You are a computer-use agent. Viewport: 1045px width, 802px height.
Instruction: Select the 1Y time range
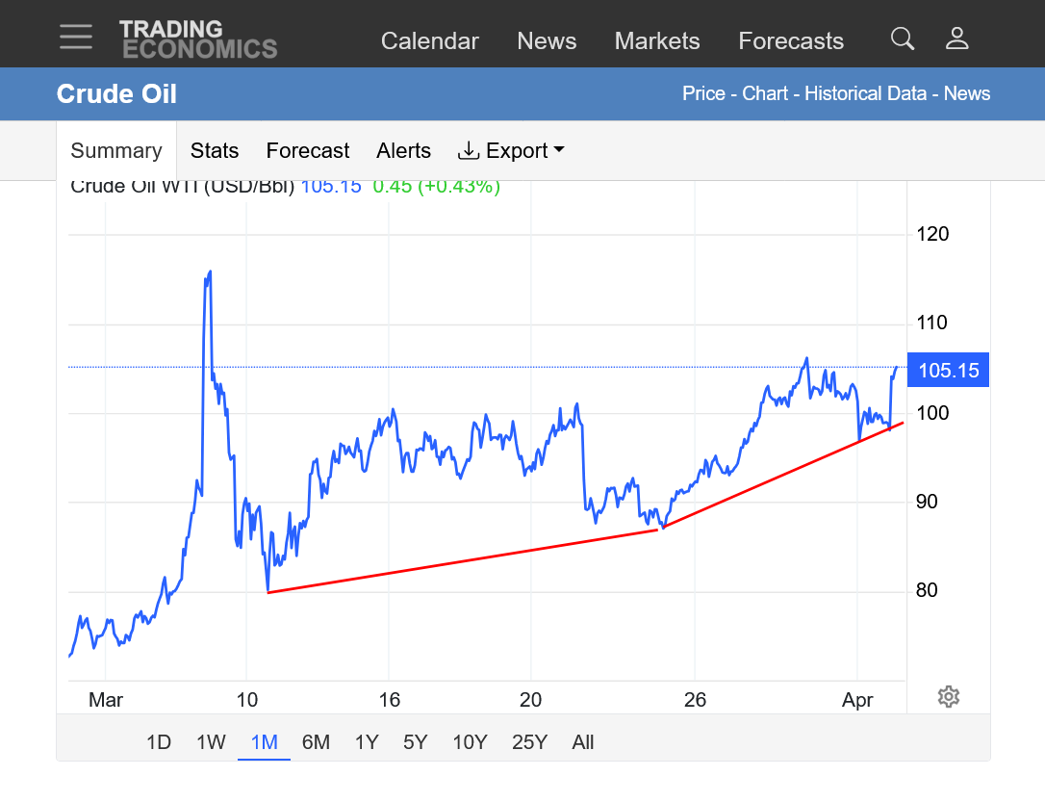[367, 742]
